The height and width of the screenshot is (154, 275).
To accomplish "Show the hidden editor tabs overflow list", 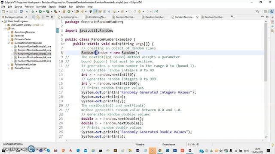I will [x=233, y=17].
